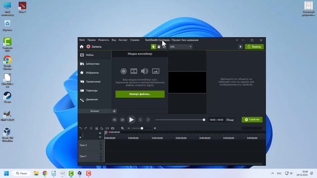Zoom in the timeline with plus

pos(155,129)
